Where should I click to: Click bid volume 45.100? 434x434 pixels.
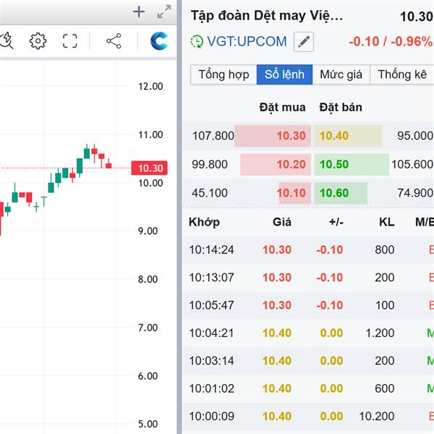click(210, 193)
